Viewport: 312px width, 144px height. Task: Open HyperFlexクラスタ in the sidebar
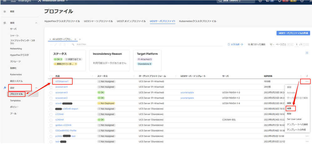pos(19,55)
